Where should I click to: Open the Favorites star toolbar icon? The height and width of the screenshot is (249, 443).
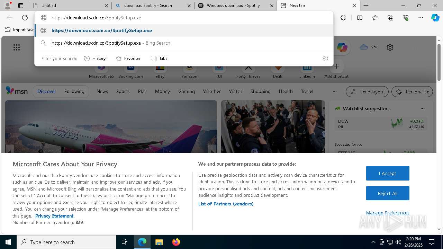tap(375, 18)
